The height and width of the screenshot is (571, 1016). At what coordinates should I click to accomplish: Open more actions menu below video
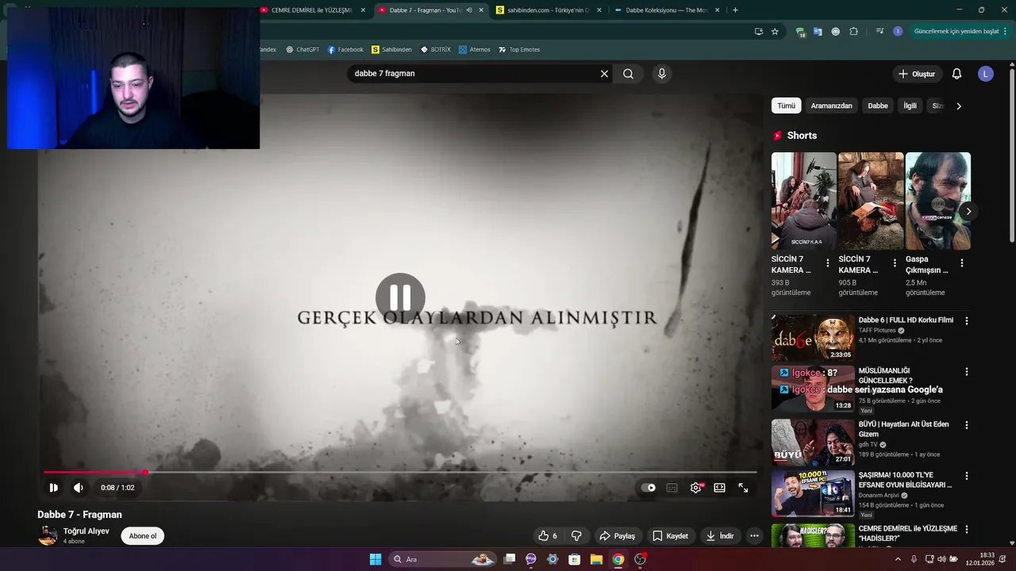click(x=754, y=536)
